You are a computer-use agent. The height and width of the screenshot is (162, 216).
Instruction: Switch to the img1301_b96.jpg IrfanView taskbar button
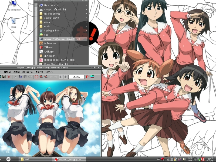pyautogui.click(x=69, y=159)
